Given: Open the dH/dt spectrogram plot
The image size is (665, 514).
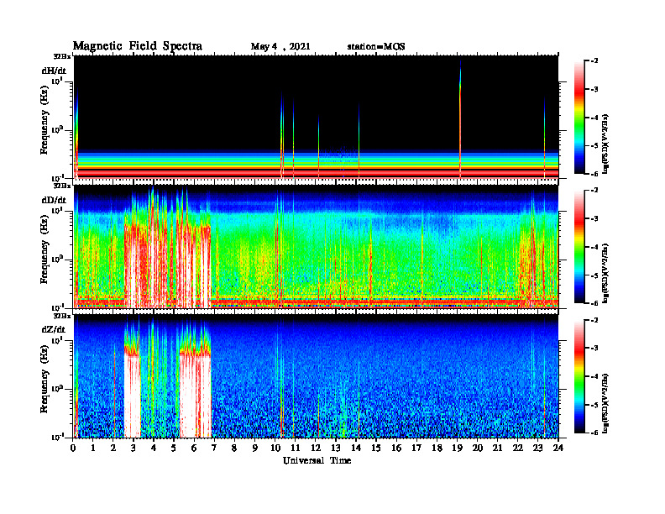Looking at the screenshot, I should click(316, 117).
